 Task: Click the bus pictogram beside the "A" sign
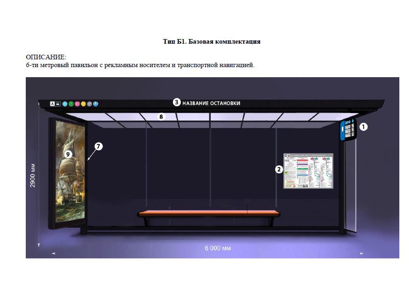(58, 104)
